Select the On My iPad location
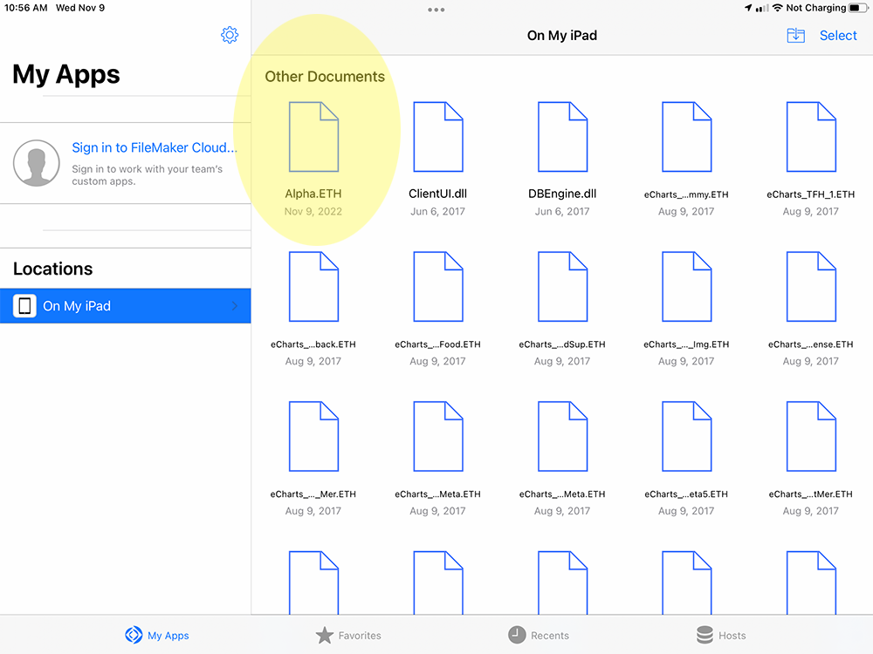873x654 pixels. click(125, 306)
